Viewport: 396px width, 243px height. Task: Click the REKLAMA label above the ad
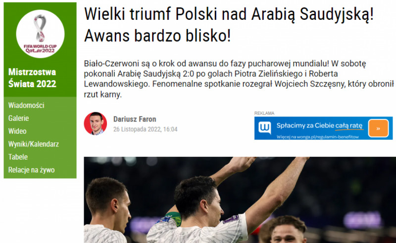tap(264, 113)
